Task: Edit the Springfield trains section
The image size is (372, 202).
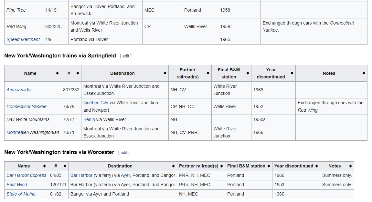Action: [x=126, y=56]
